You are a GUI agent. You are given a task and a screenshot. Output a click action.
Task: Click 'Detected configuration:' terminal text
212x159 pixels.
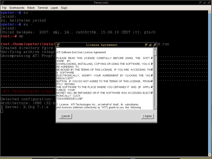click(x=27, y=99)
